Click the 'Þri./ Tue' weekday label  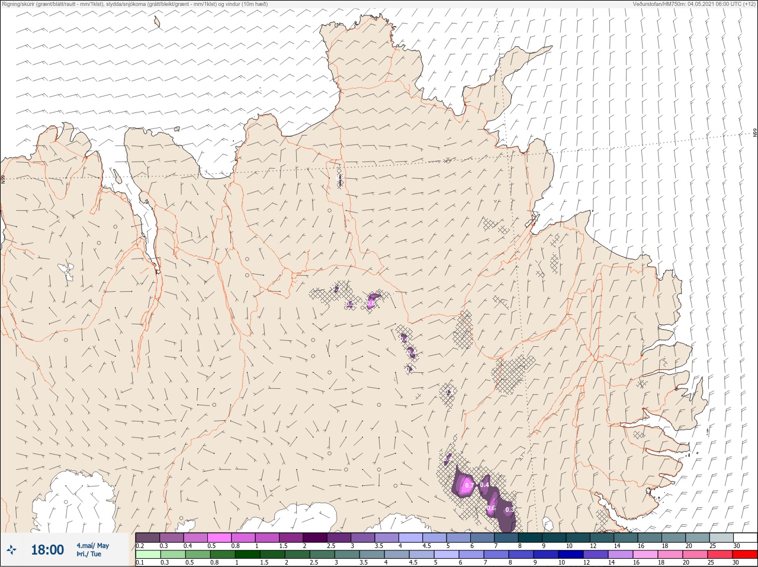[89, 554]
